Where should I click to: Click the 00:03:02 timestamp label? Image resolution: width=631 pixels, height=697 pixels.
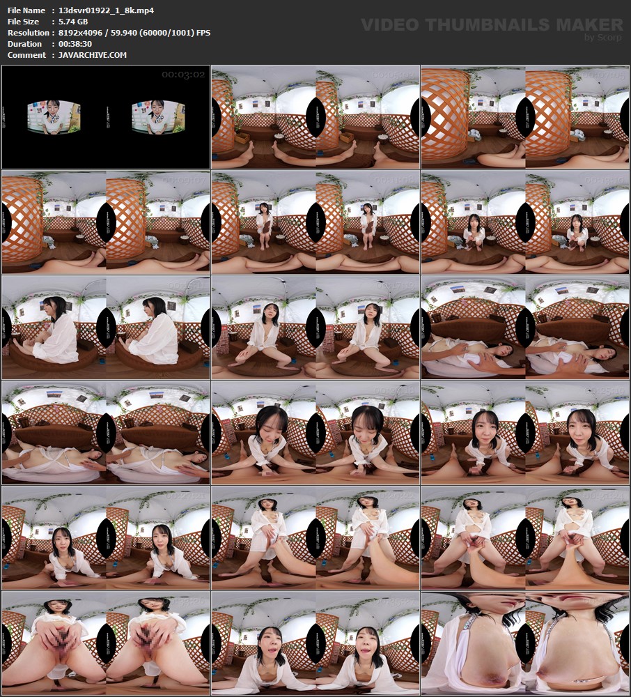point(183,74)
